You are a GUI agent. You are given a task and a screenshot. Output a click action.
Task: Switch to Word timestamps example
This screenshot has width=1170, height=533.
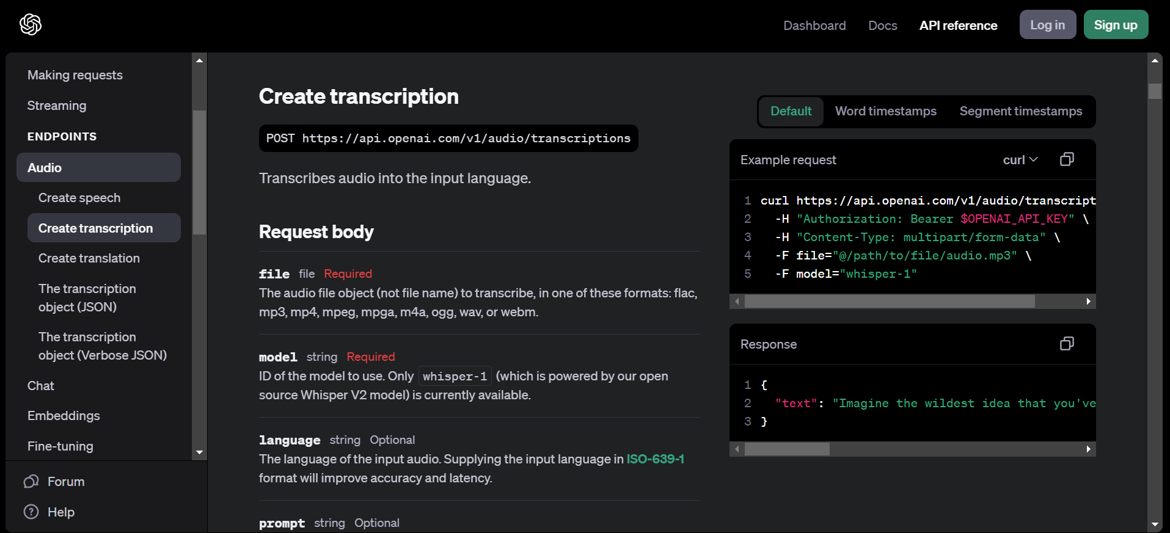885,111
